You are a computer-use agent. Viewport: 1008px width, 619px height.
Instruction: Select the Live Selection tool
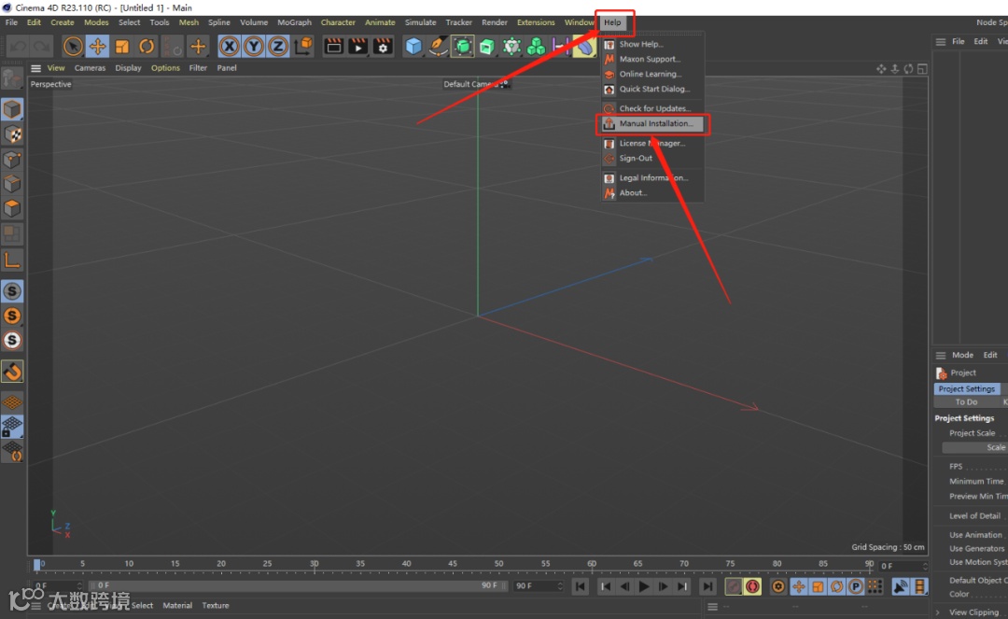(73, 47)
